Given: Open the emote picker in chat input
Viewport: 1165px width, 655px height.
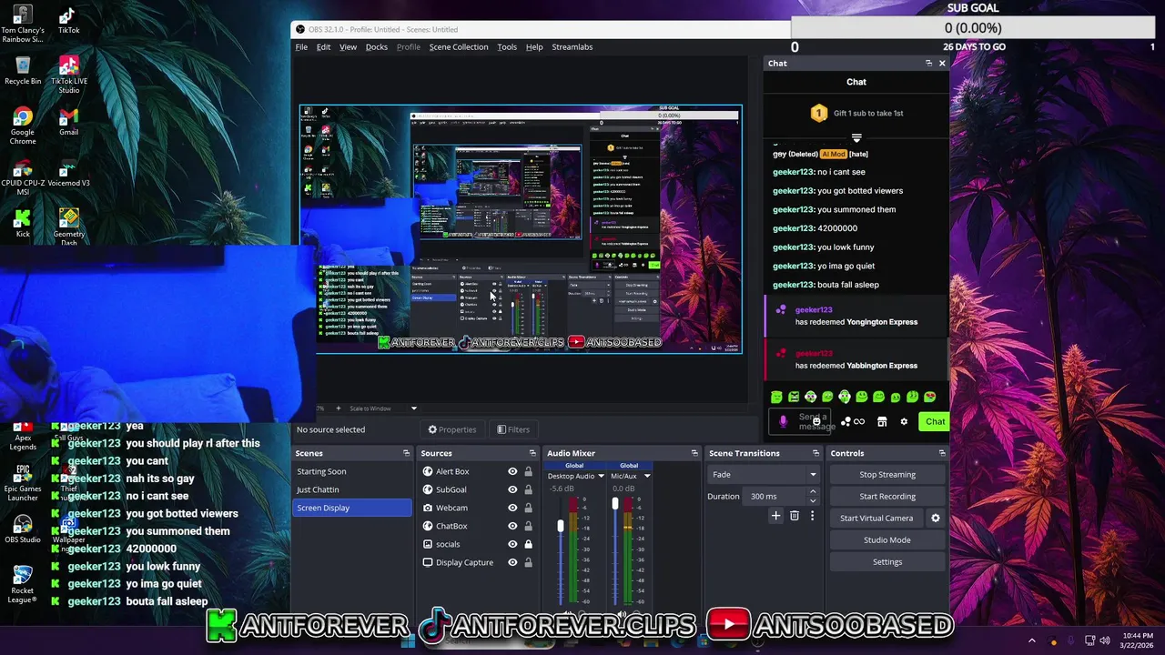Looking at the screenshot, I should pyautogui.click(x=816, y=421).
